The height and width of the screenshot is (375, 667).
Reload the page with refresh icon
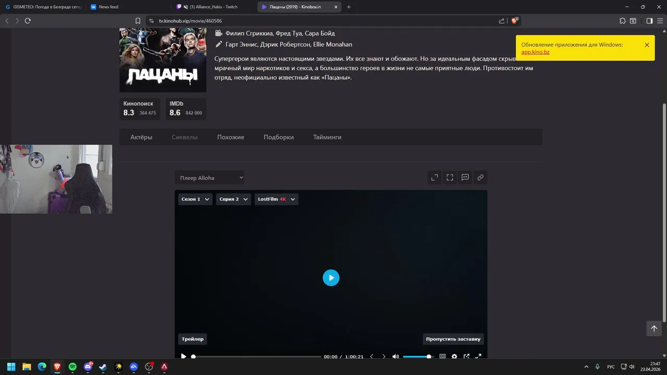click(28, 21)
